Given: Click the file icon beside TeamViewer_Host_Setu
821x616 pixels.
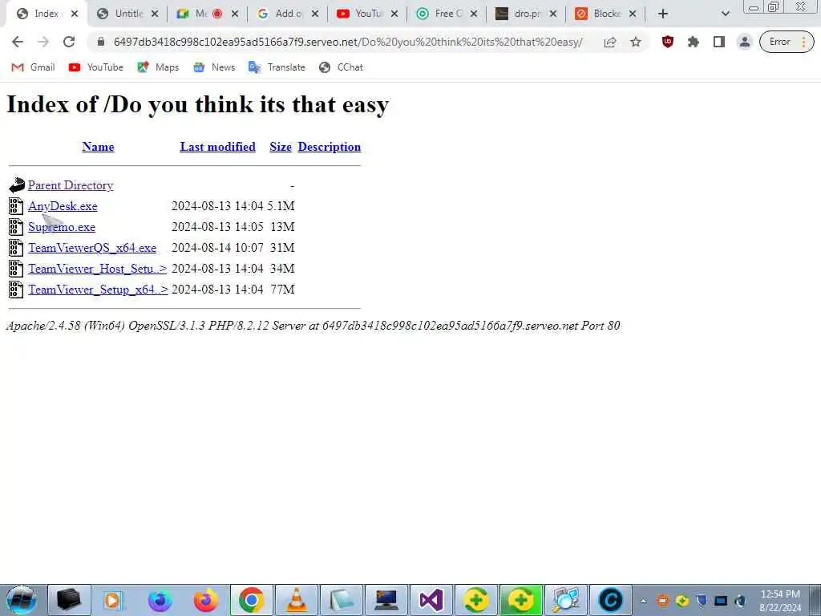Looking at the screenshot, I should click(16, 269).
